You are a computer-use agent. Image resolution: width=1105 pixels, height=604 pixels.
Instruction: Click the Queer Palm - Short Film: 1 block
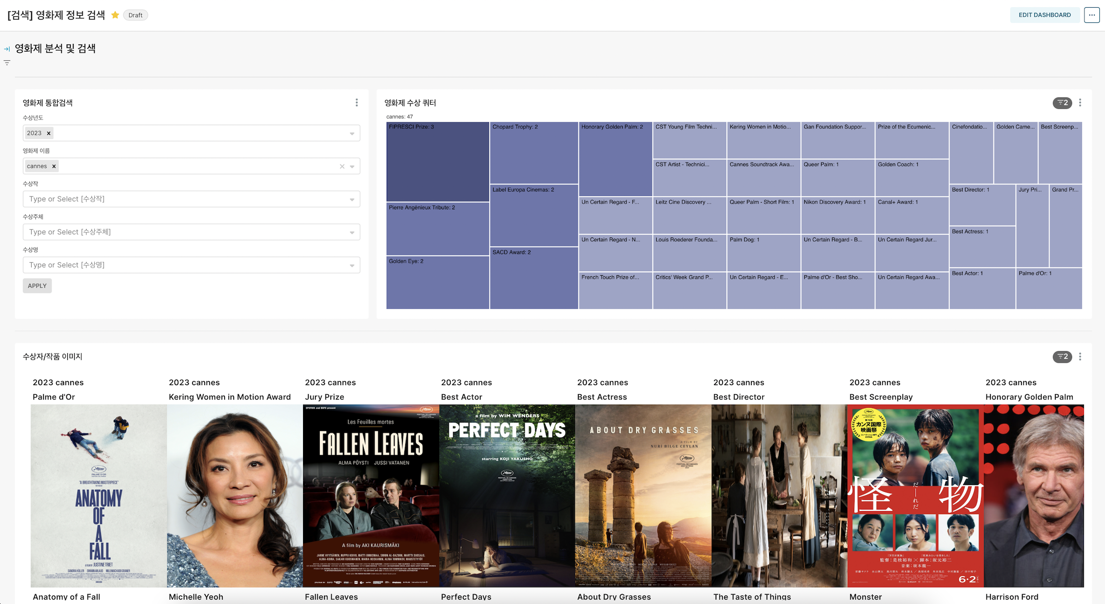click(764, 215)
